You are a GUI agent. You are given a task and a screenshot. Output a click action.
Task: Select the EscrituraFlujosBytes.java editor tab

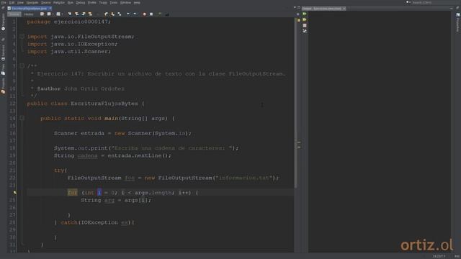[30, 9]
